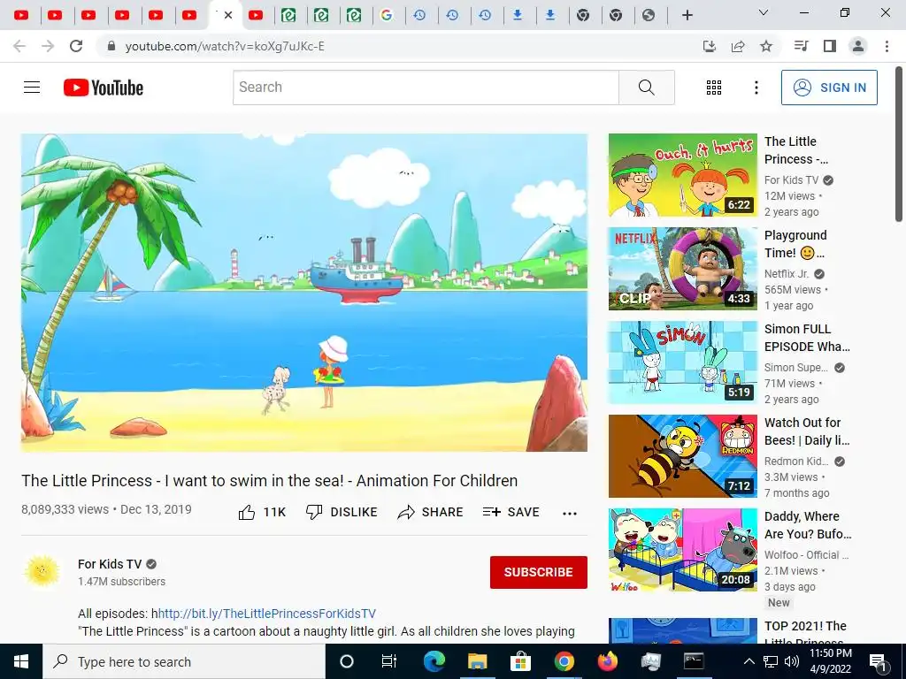Open For Kids TV sun avatar

(42, 572)
